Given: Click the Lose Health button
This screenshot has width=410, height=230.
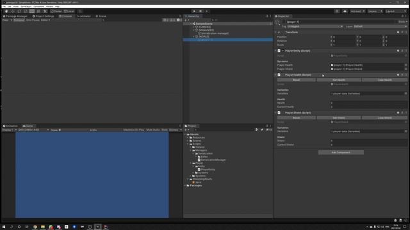Looking at the screenshot, I should point(384,80).
